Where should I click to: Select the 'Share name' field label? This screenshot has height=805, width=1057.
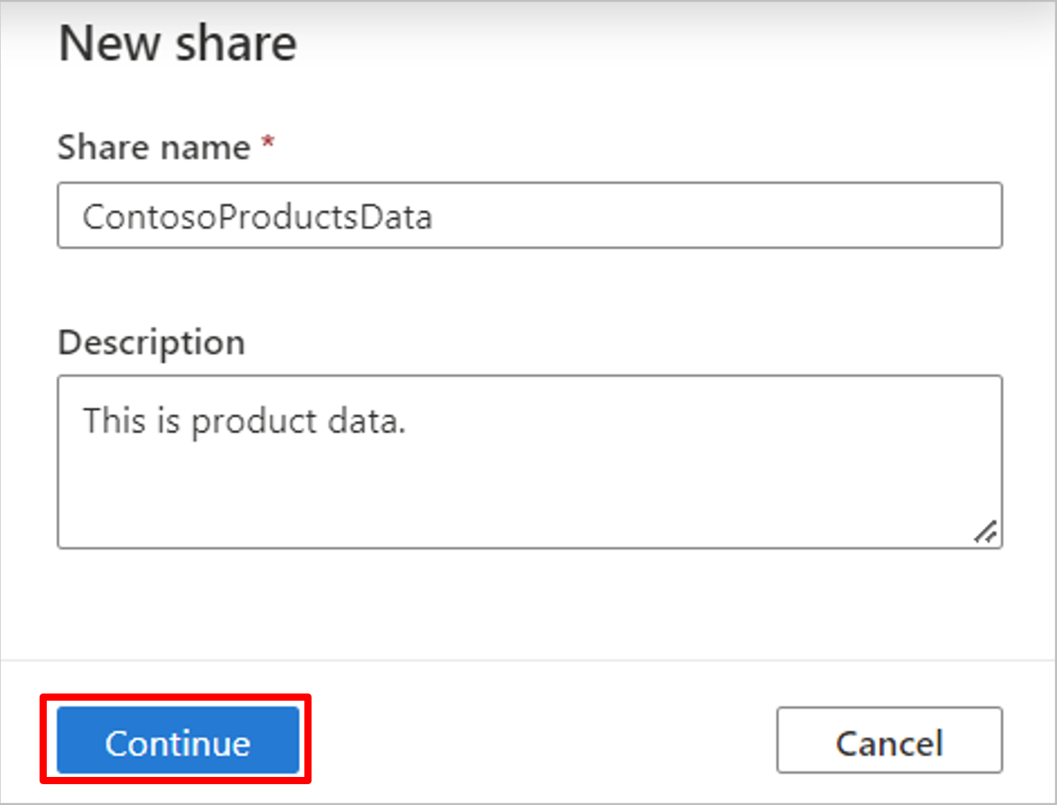point(154,147)
